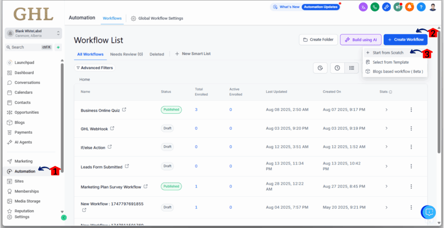
Task: Open three-dot menu for Business Online Quiz
Action: 411,110
